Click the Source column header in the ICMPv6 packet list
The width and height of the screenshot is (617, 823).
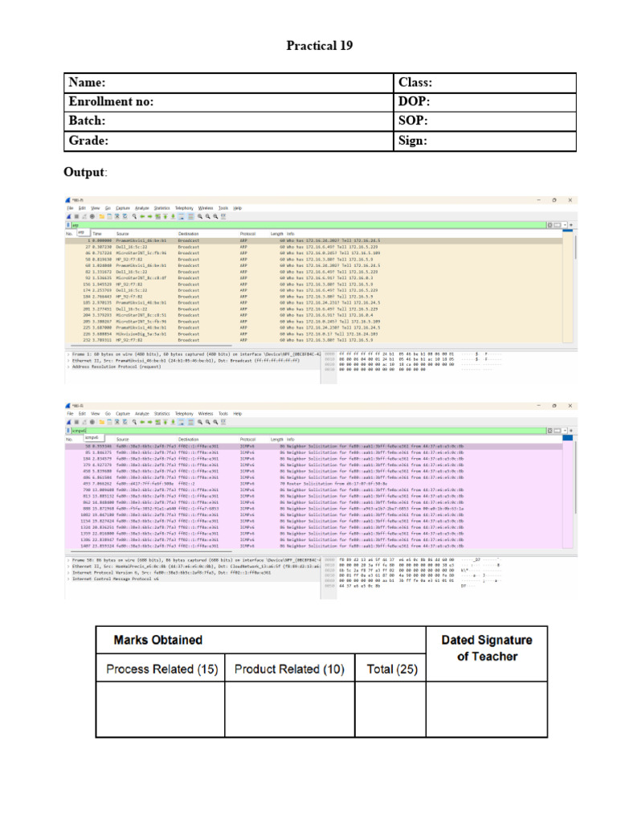click(123, 440)
